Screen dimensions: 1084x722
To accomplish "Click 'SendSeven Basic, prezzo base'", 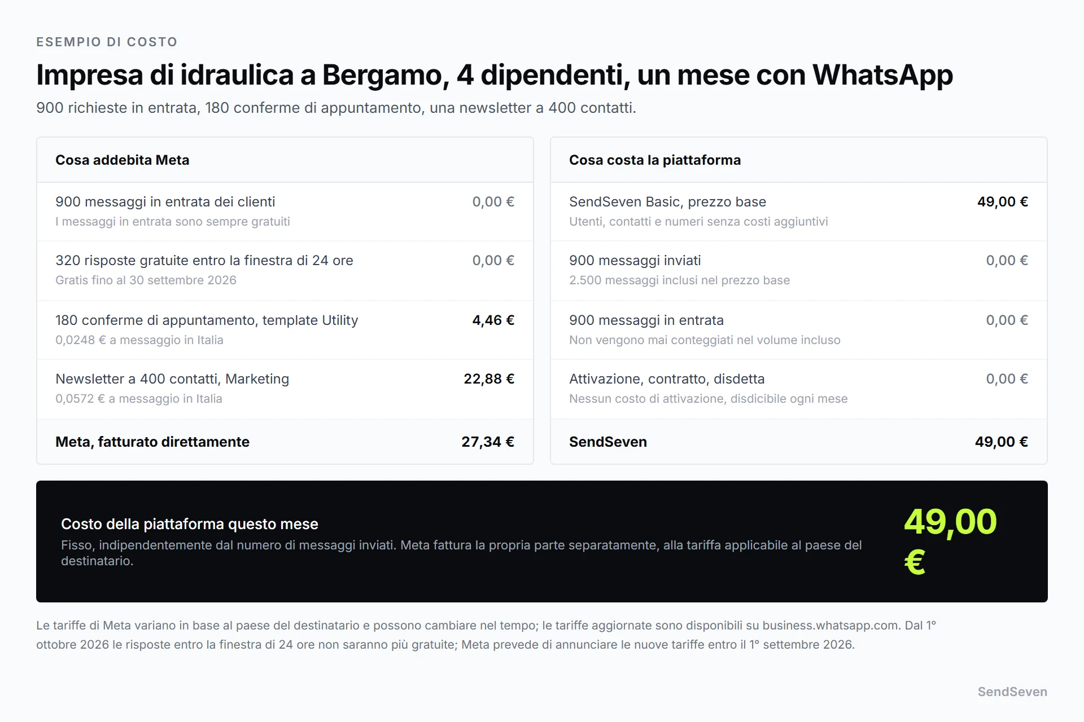I will pyautogui.click(x=668, y=202).
